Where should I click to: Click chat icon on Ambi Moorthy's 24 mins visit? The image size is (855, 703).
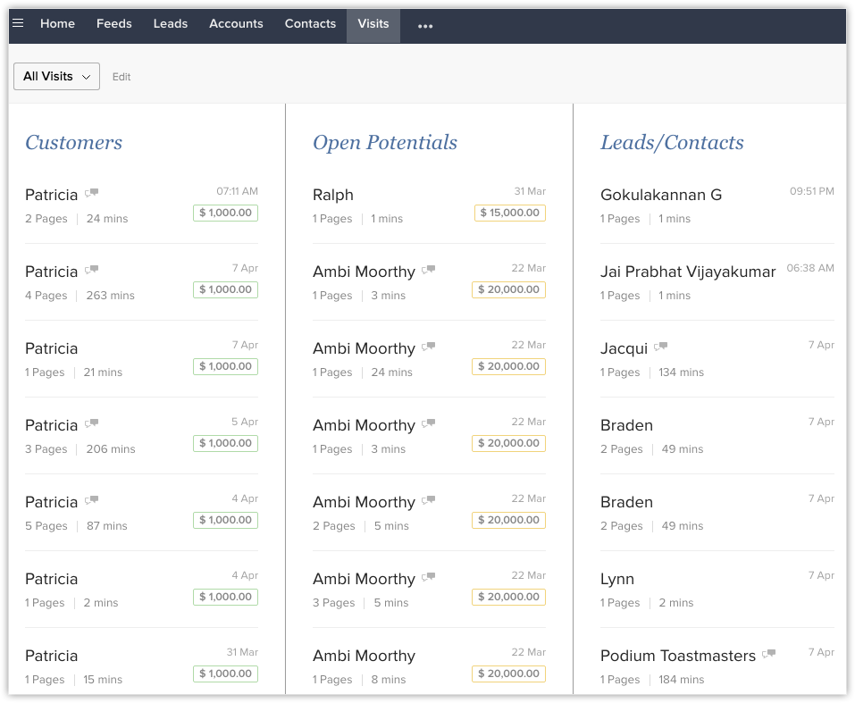pos(429,347)
